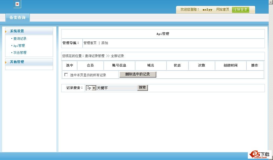Open the 网站首页 link
The width and height of the screenshot is (273, 160).
pos(223,9)
